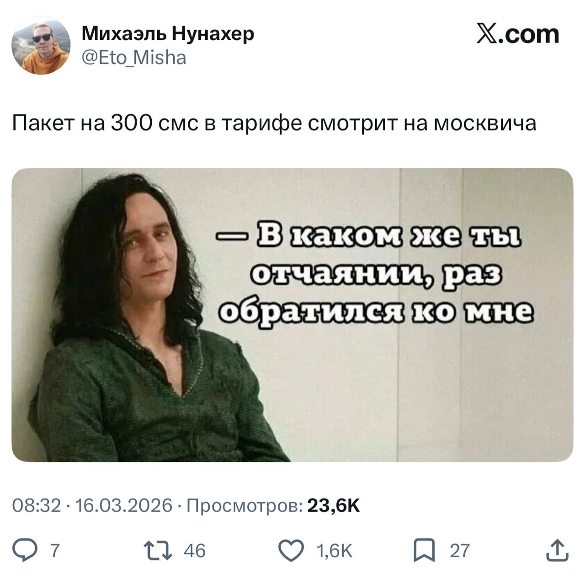Click the date 16.03.2026
The height and width of the screenshot is (585, 585).
[x=123, y=506]
